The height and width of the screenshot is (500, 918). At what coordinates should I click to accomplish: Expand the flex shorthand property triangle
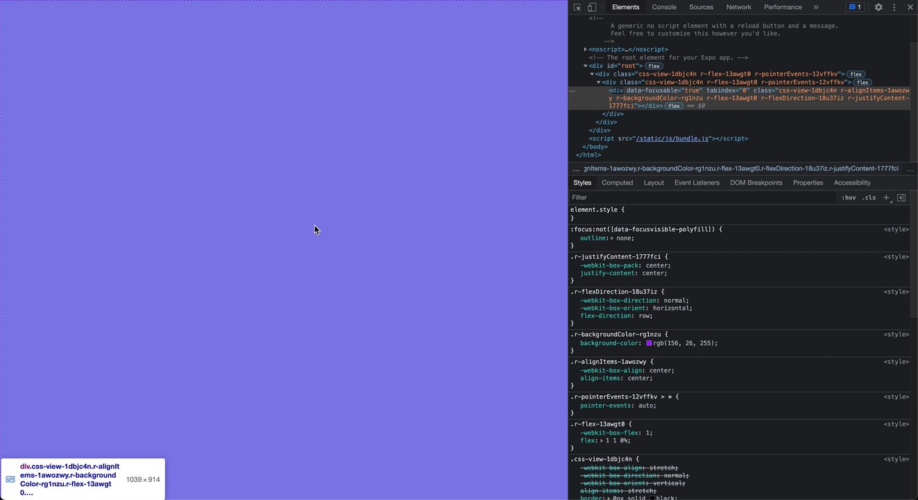click(x=602, y=441)
